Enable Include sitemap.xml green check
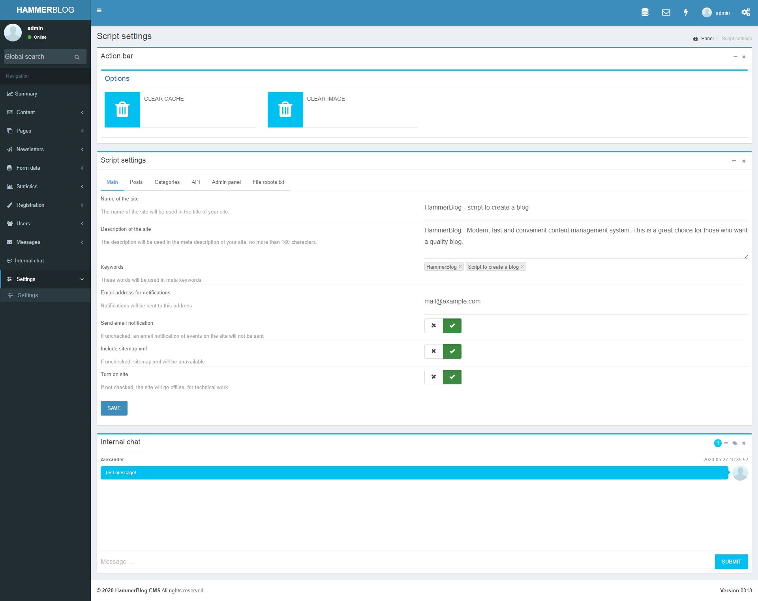The height and width of the screenshot is (601, 758). [452, 351]
